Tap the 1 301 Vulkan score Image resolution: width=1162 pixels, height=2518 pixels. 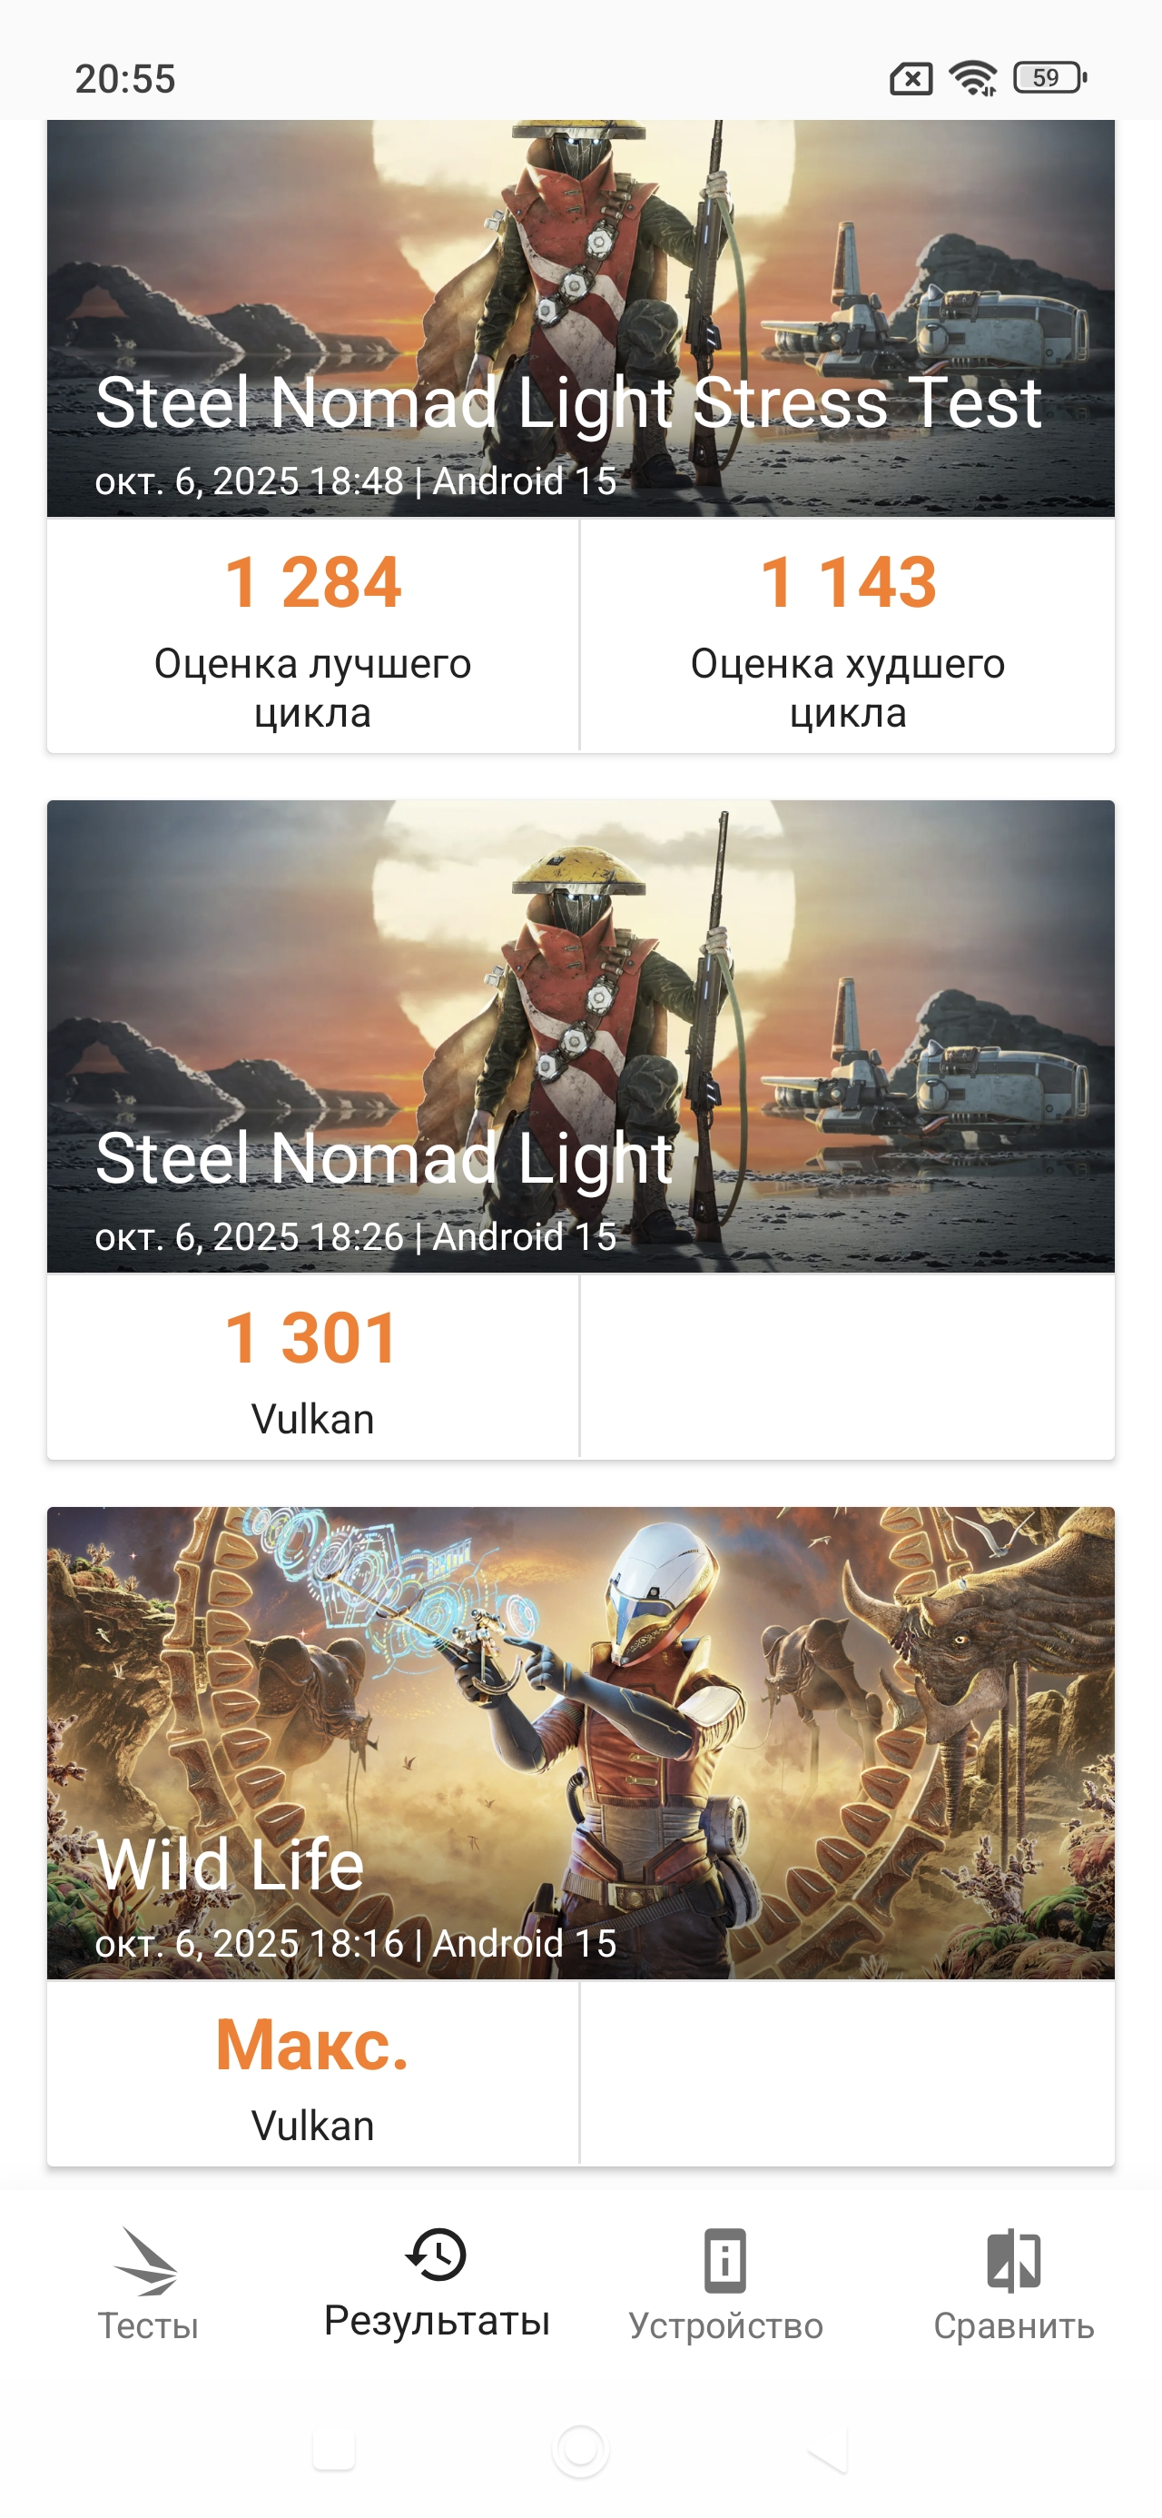pyautogui.click(x=312, y=1338)
